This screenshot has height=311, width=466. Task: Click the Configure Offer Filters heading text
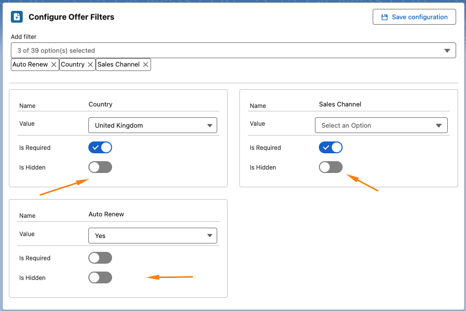71,17
